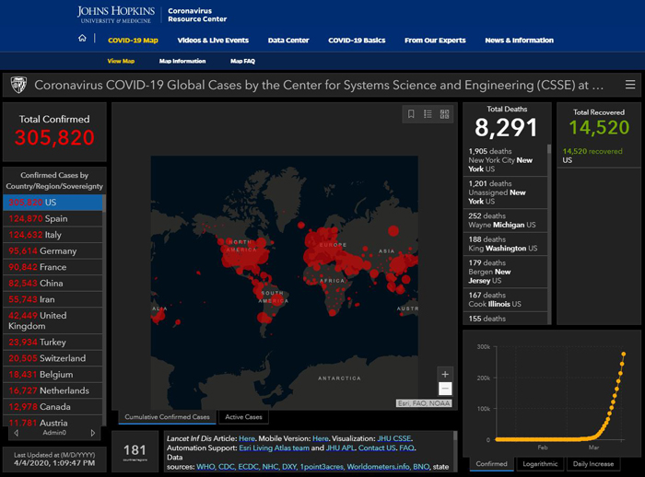Open the Lancet article 'Here' link

point(247,438)
